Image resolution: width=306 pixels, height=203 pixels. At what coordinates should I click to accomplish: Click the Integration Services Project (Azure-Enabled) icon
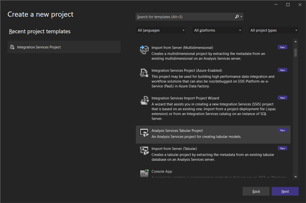coord(144,73)
